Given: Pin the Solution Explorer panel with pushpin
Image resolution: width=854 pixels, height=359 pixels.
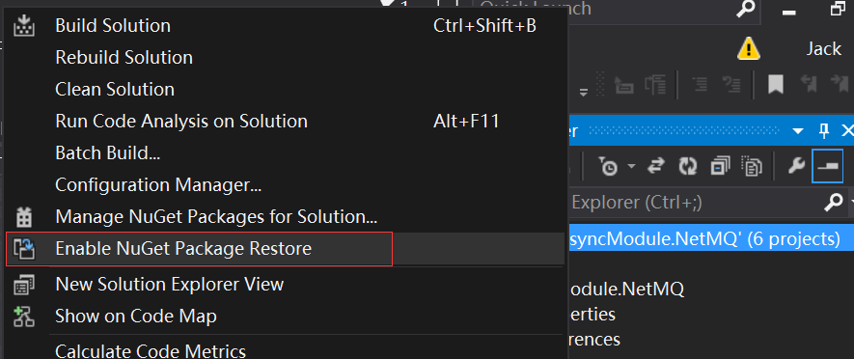Looking at the screenshot, I should point(824,130).
